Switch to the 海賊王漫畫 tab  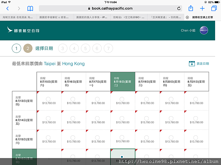(x=18, y=17)
